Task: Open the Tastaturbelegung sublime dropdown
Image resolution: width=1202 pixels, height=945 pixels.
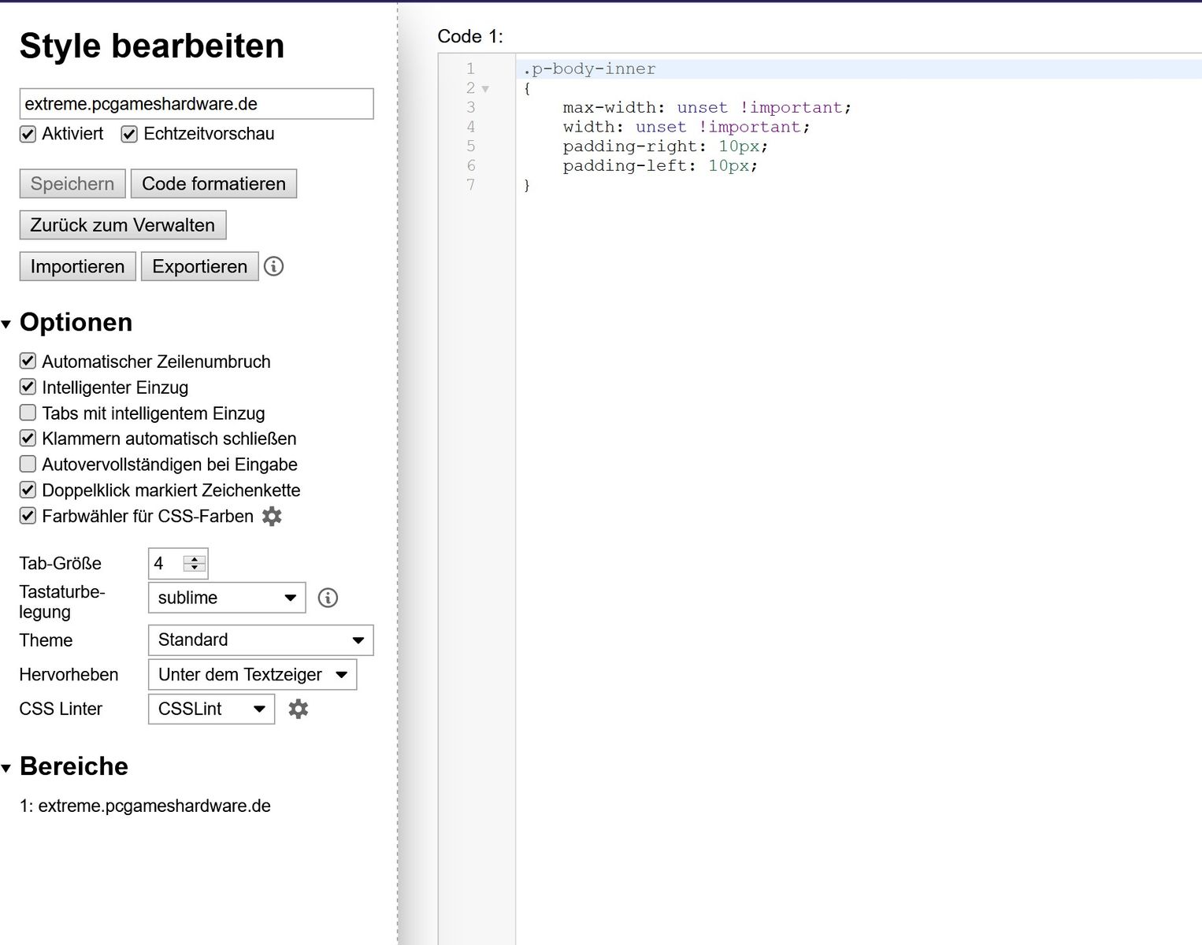Action: click(226, 598)
